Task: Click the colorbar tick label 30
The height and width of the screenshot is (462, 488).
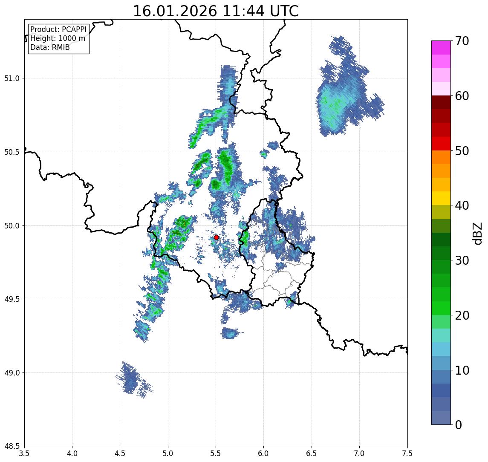Action: point(462,260)
